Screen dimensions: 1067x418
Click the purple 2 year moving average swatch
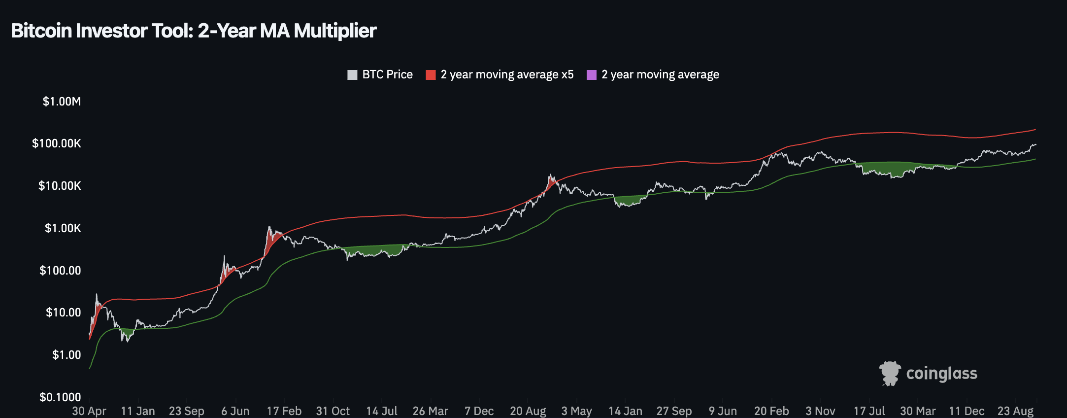(x=592, y=75)
